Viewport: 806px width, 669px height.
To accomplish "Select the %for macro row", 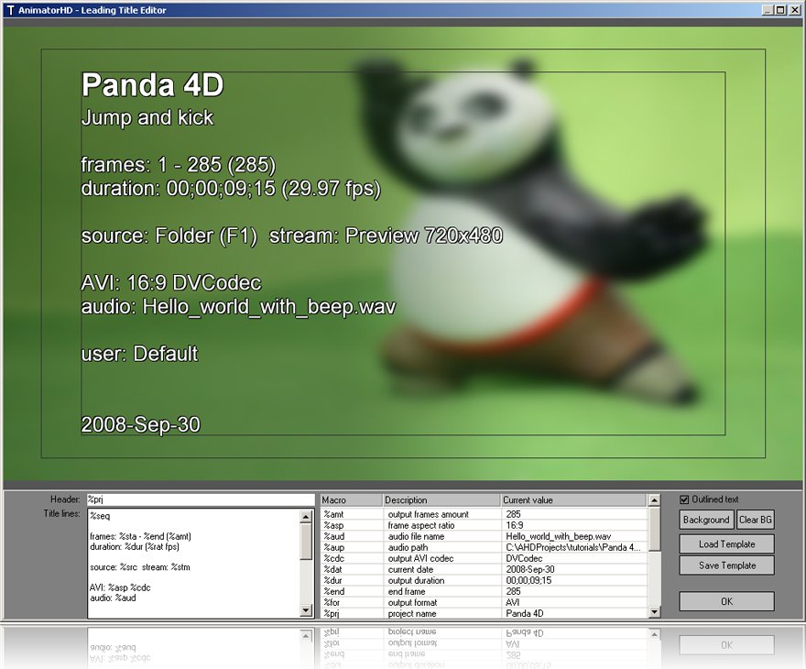I will coord(484,602).
